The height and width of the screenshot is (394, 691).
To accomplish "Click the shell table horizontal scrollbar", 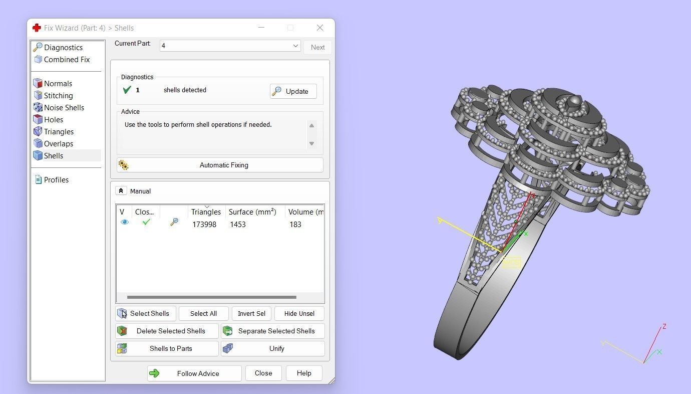I will click(x=212, y=297).
